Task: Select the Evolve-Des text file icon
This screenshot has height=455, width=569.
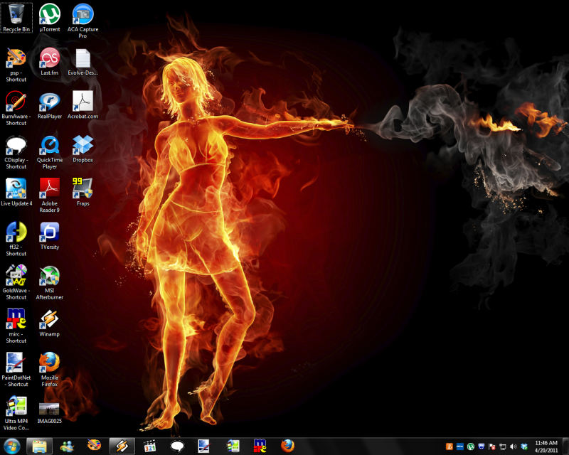Action: click(x=83, y=58)
